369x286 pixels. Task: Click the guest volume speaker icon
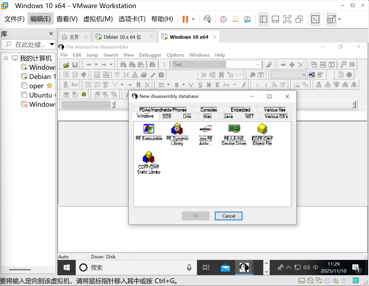point(306,267)
